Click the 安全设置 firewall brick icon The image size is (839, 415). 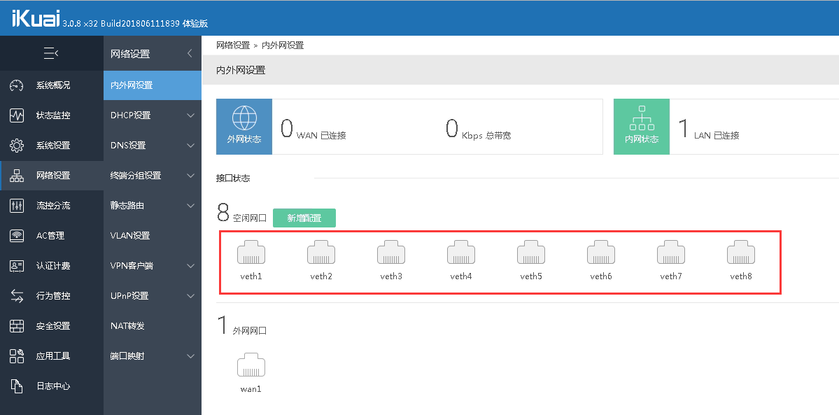click(x=17, y=325)
